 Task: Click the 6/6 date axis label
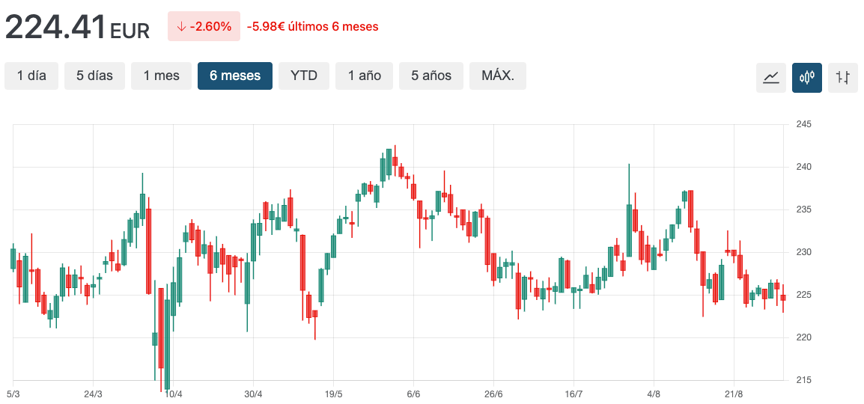[x=413, y=394]
